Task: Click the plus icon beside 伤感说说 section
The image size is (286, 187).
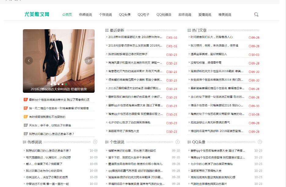Action: pyautogui.click(x=95, y=142)
